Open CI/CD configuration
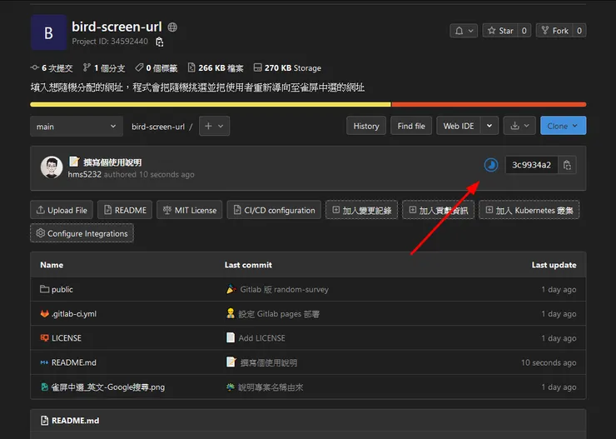Screen dimensions: 616x439 [274, 210]
